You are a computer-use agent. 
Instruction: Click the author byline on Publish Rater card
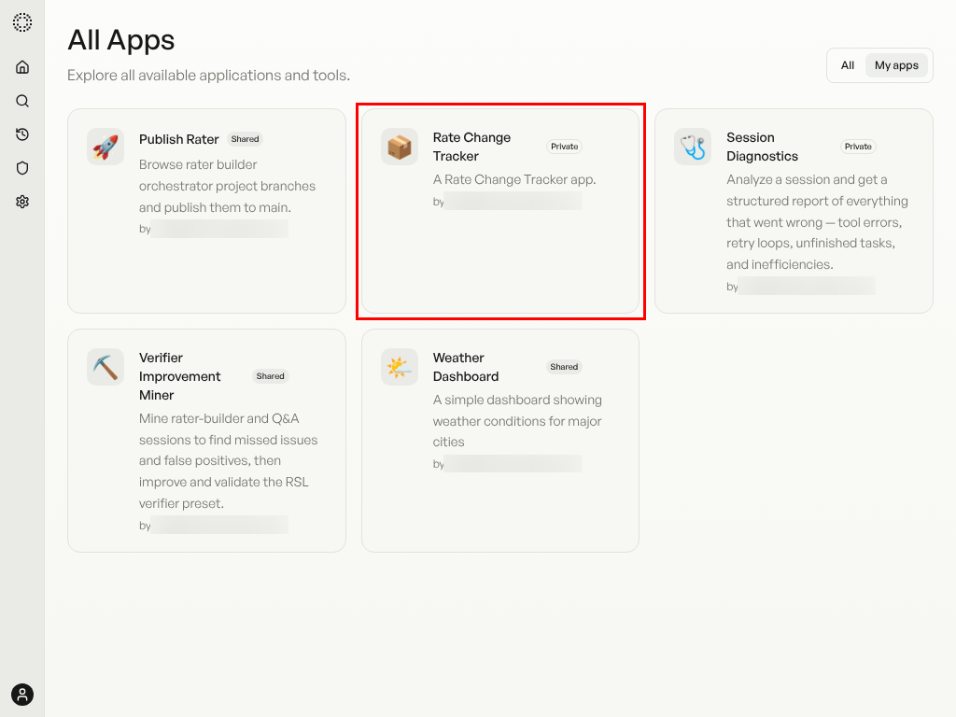click(x=214, y=229)
